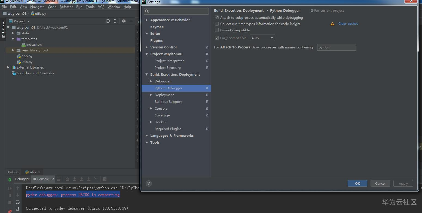Viewport: 422px width, 213px height.
Task: Expand static folder in project tree
Action: click(13, 33)
